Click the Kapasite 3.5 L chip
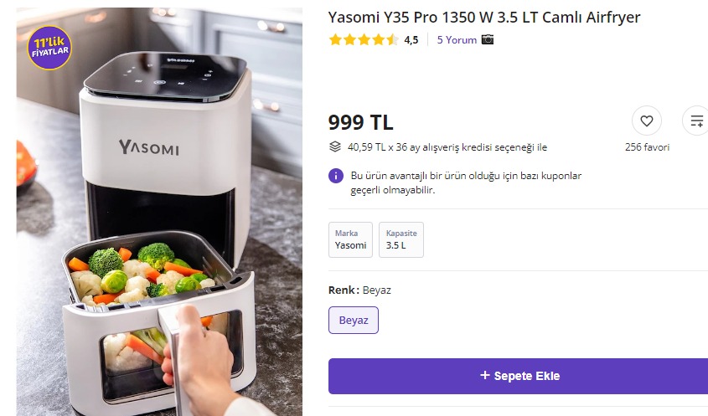The width and height of the screenshot is (708, 416). pos(401,239)
